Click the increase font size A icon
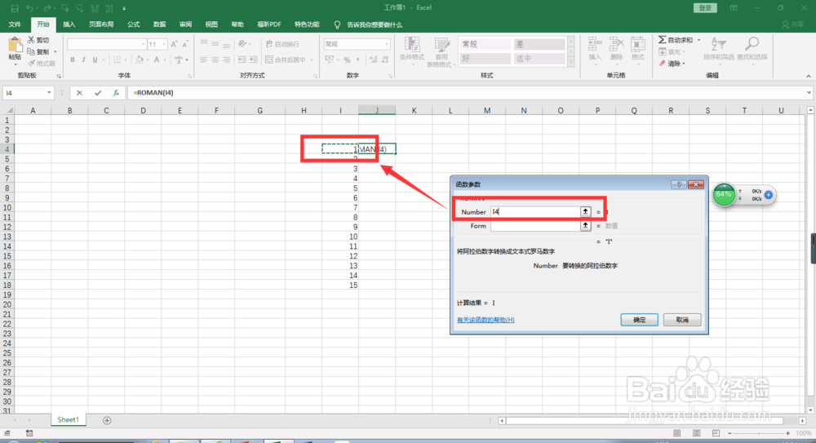Screen dimensions: 816x443 [175, 44]
